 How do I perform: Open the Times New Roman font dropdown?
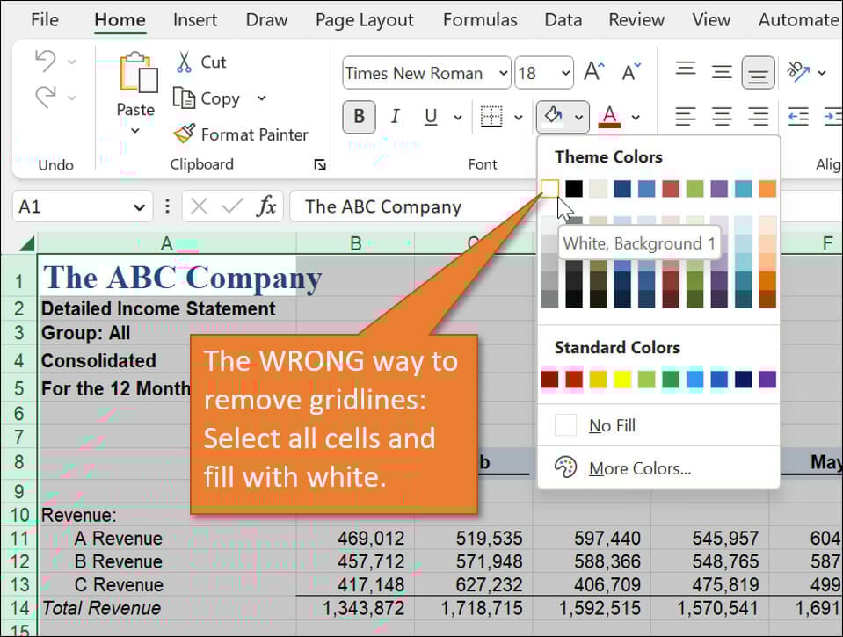tap(503, 73)
